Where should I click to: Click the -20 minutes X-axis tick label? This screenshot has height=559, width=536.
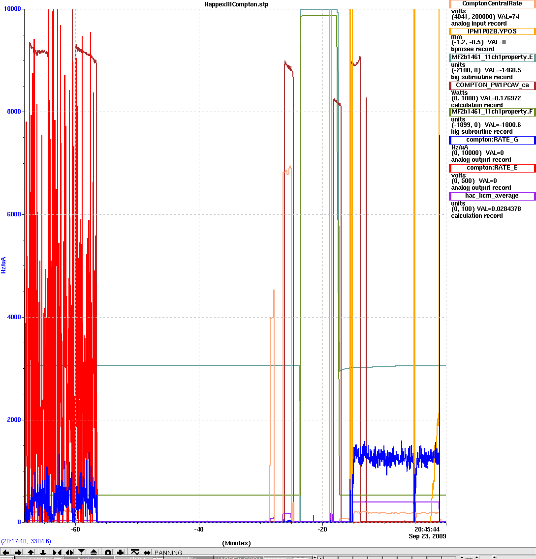[322, 530]
